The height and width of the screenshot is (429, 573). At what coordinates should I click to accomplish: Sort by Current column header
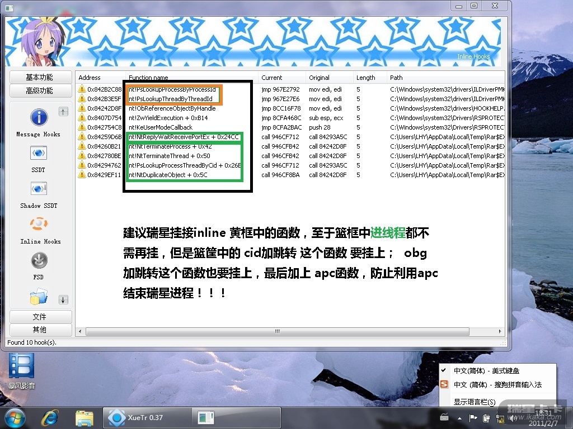click(x=282, y=77)
